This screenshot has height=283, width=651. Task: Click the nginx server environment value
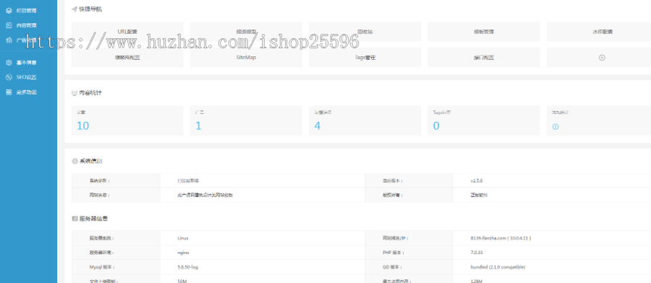[183, 253]
